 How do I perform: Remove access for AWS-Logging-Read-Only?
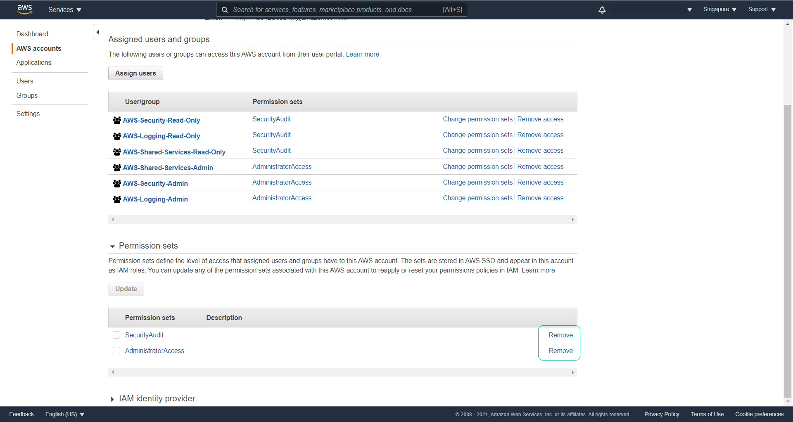tap(540, 135)
